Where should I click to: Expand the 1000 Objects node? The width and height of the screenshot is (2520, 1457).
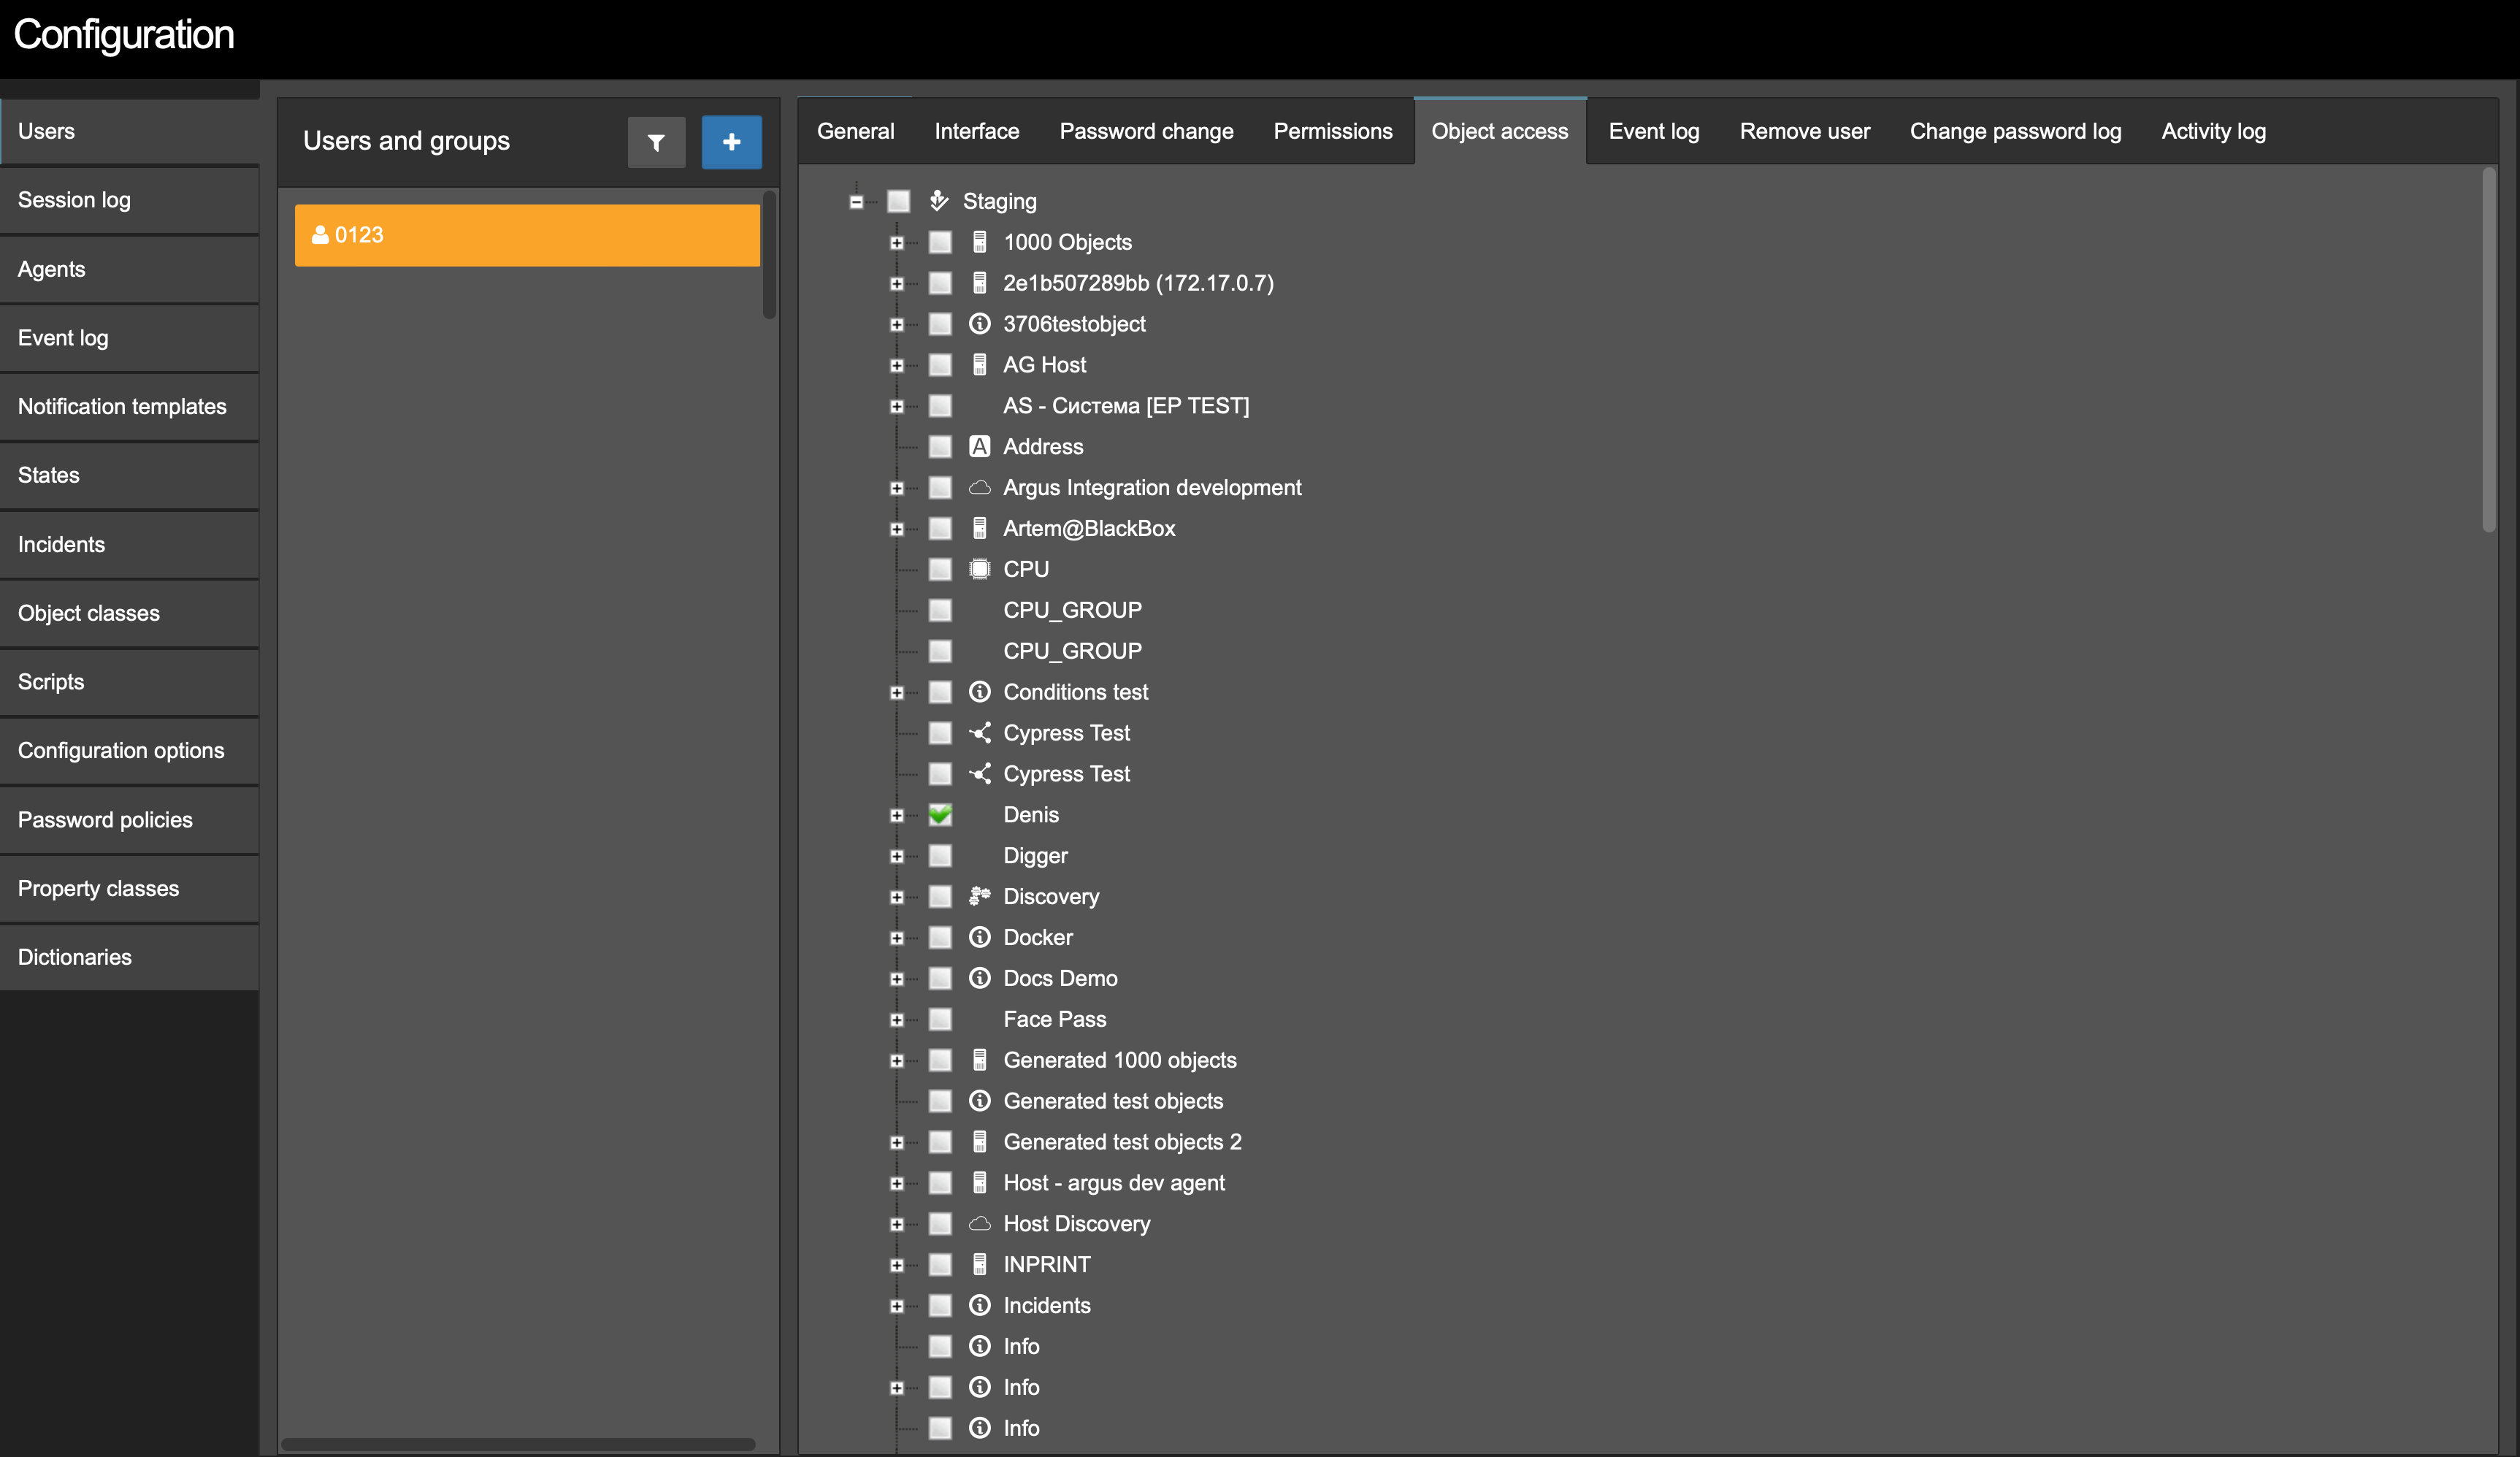(897, 243)
